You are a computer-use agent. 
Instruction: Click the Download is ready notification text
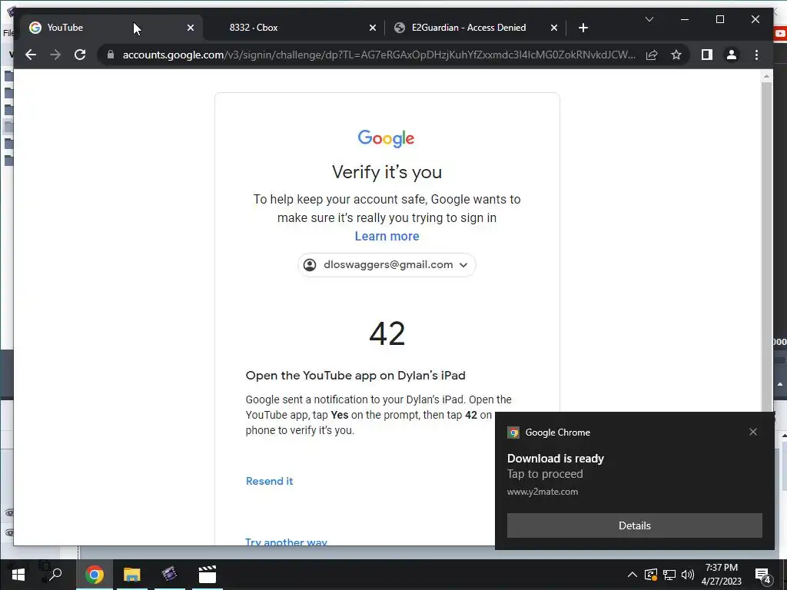tap(555, 459)
